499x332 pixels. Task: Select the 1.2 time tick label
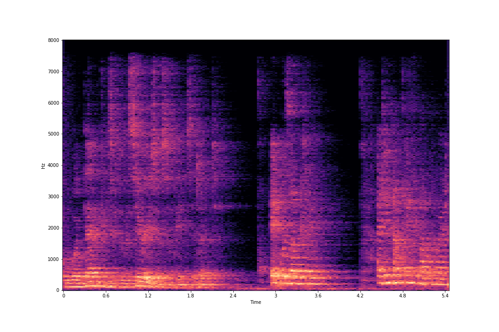click(148, 296)
